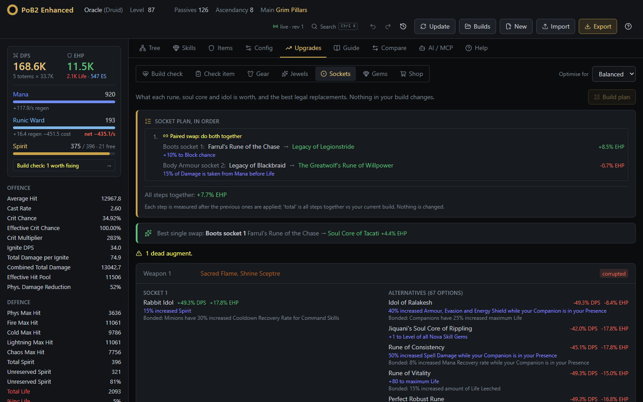Open the Search box

[334, 26]
